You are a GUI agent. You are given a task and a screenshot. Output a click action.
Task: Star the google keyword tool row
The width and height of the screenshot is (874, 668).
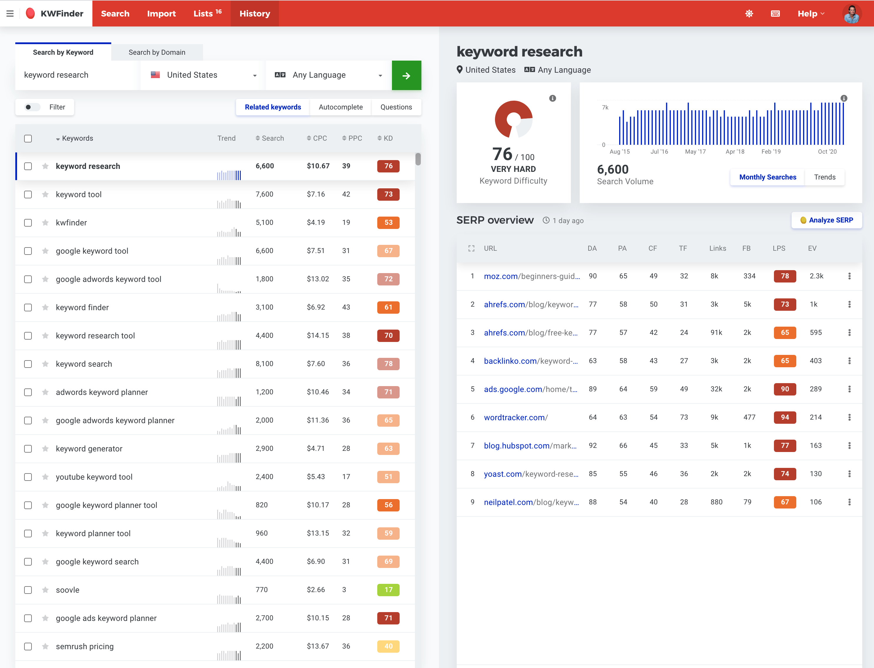(x=45, y=251)
